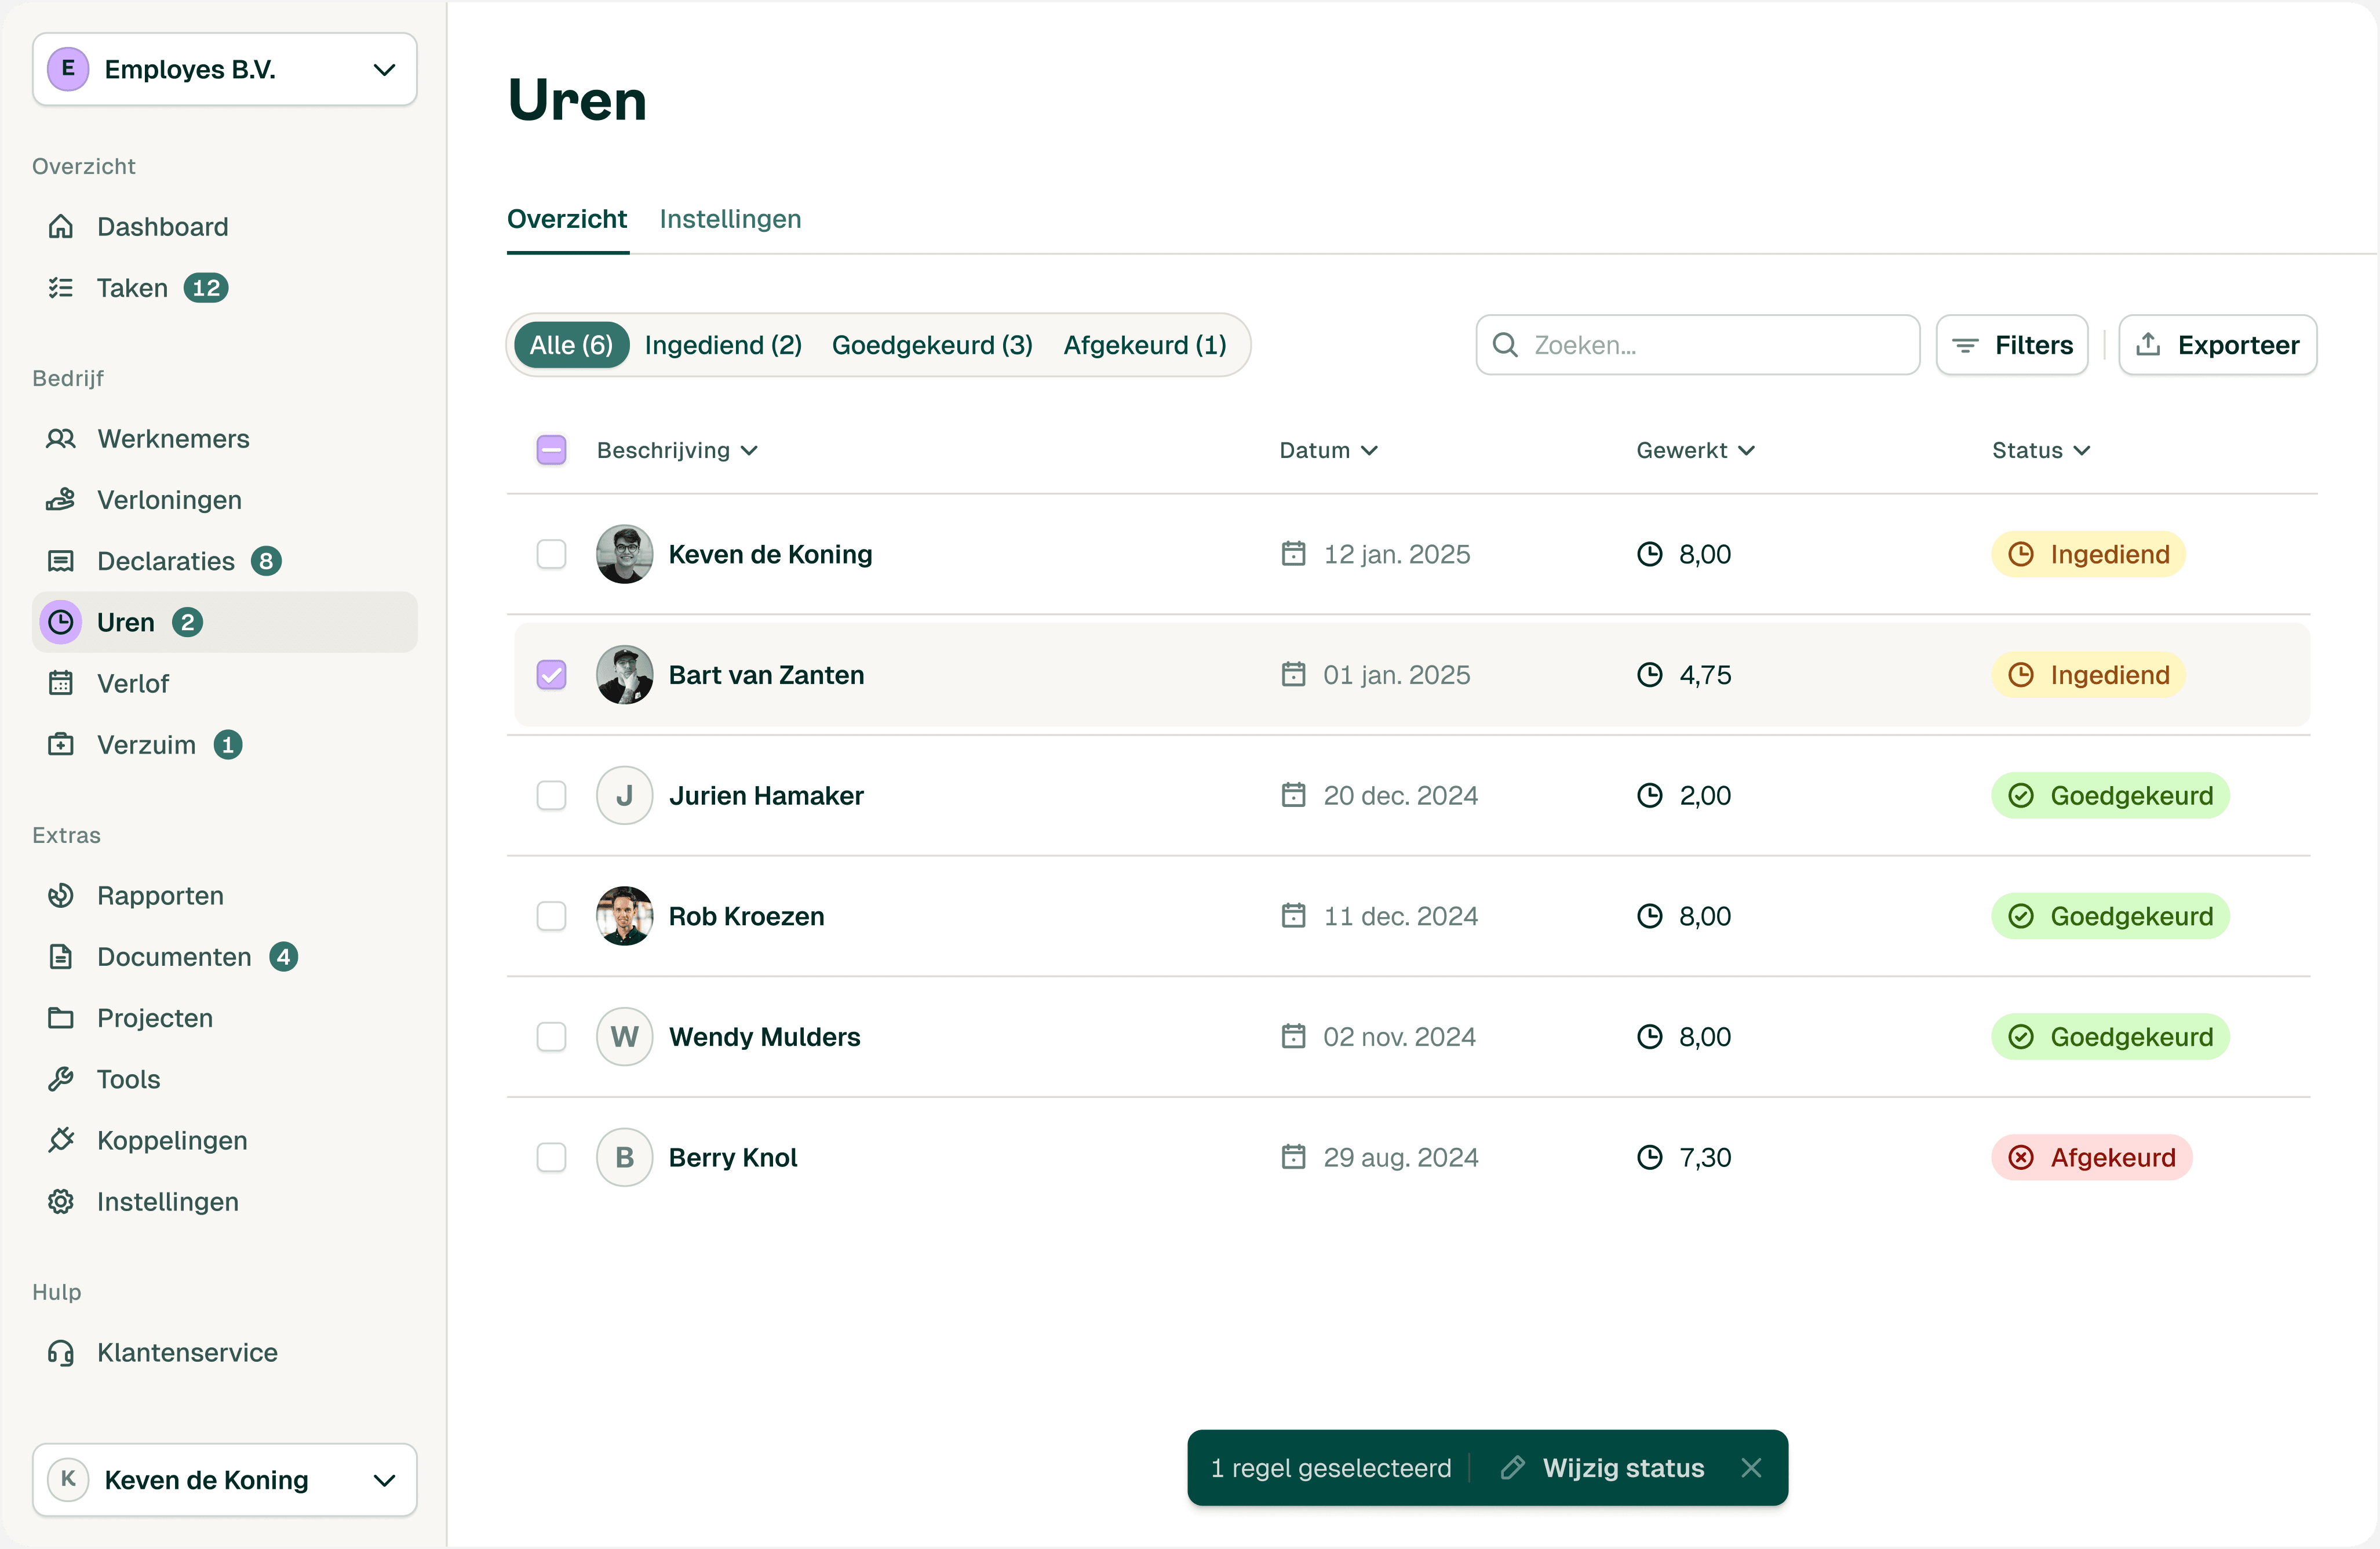The height and width of the screenshot is (1549, 2380).
Task: Toggle the select-all checkbox in header
Action: click(551, 450)
